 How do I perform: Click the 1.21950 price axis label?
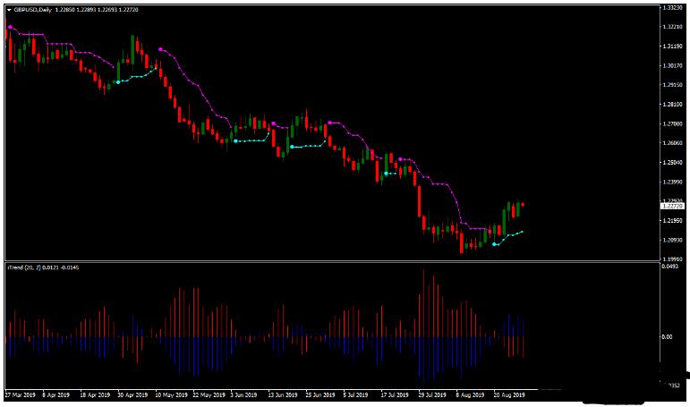click(672, 220)
